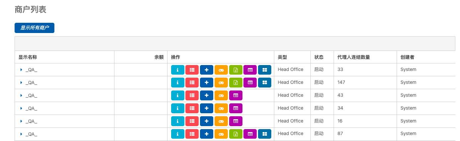Click the grid tiles icon in the 87-agent row
The width and height of the screenshot is (460, 141).
tap(264, 134)
